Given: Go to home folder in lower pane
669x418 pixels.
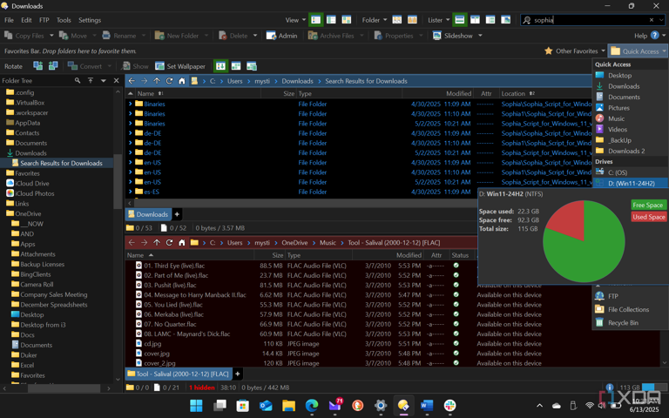Looking at the screenshot, I should tap(181, 243).
